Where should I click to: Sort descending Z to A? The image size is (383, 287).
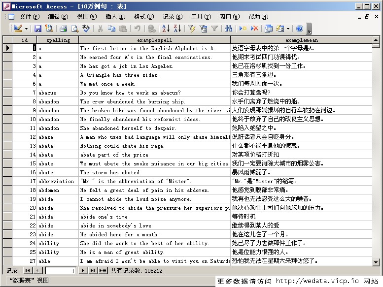point(177,29)
